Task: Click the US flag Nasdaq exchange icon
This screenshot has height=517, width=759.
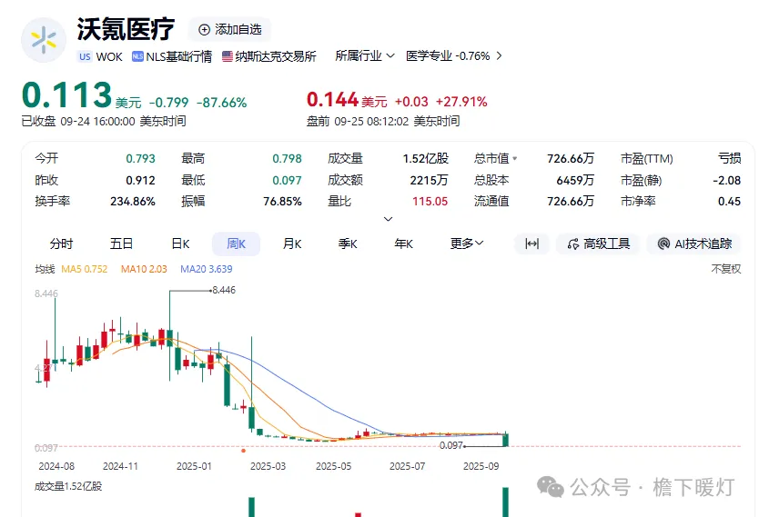Action: [x=227, y=56]
